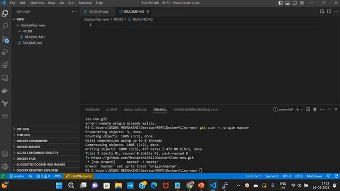Split the terminal
Image resolution: width=340 pixels, height=191 pixels.
(x=308, y=109)
